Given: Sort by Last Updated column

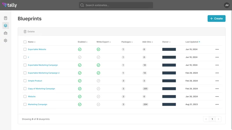Looking at the screenshot, I should (x=193, y=42).
